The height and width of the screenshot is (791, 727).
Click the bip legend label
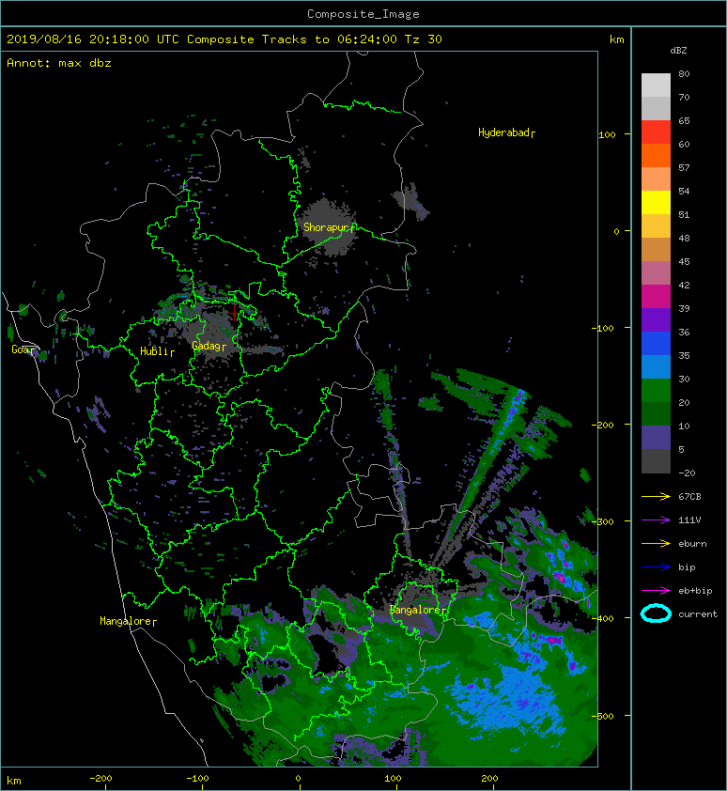coord(687,567)
